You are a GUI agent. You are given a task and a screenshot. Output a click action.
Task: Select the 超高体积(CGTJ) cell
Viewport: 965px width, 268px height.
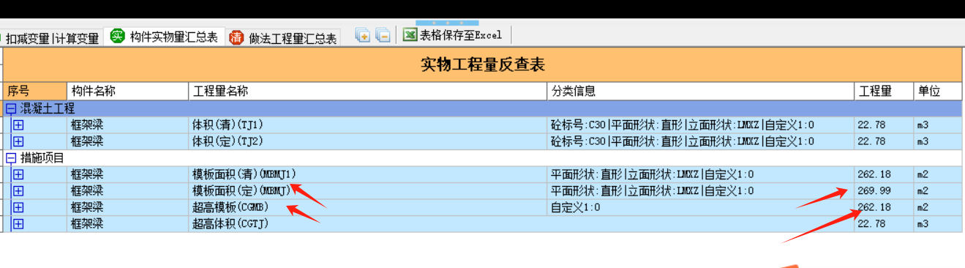[368, 223]
